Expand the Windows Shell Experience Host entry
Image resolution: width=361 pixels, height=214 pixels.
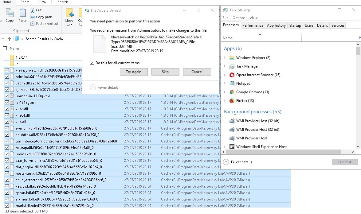tap(225, 147)
